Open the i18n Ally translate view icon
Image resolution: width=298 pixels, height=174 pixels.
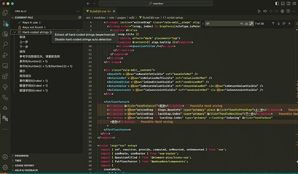pos(5,119)
